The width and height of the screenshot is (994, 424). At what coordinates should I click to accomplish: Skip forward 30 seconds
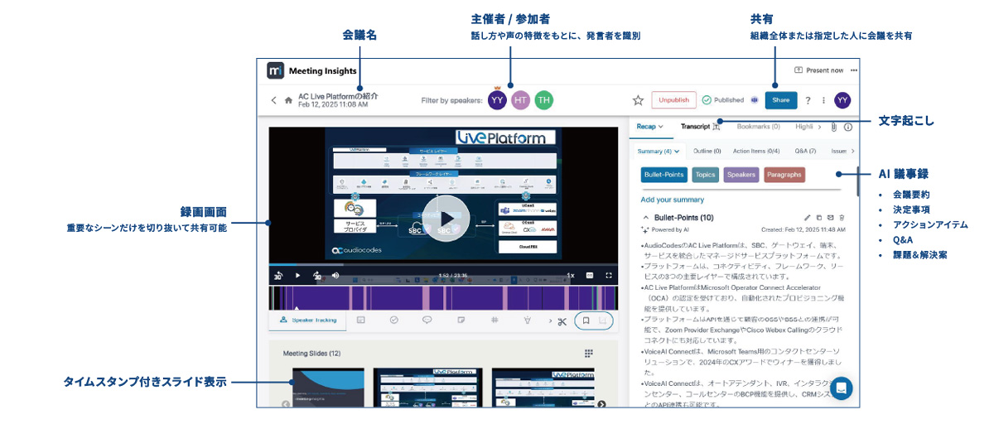[x=316, y=275]
